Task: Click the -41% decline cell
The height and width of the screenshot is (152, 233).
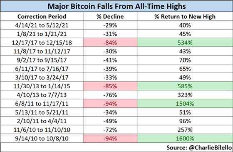Action: [x=110, y=60]
